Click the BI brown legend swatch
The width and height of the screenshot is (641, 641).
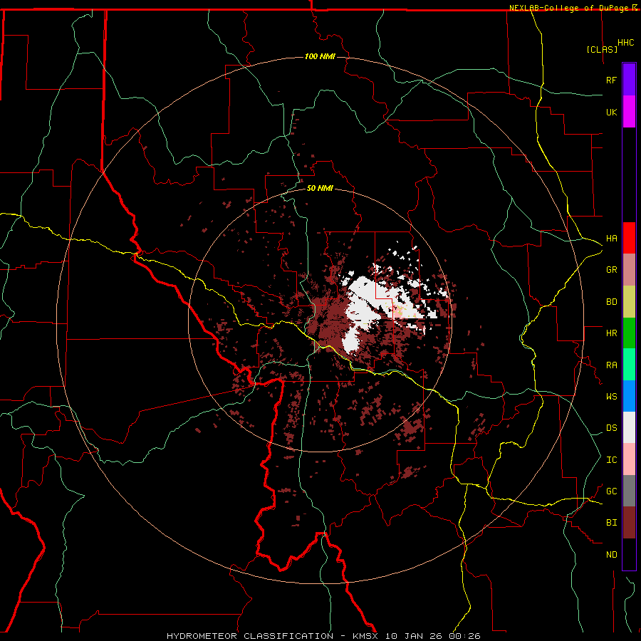tap(629, 523)
